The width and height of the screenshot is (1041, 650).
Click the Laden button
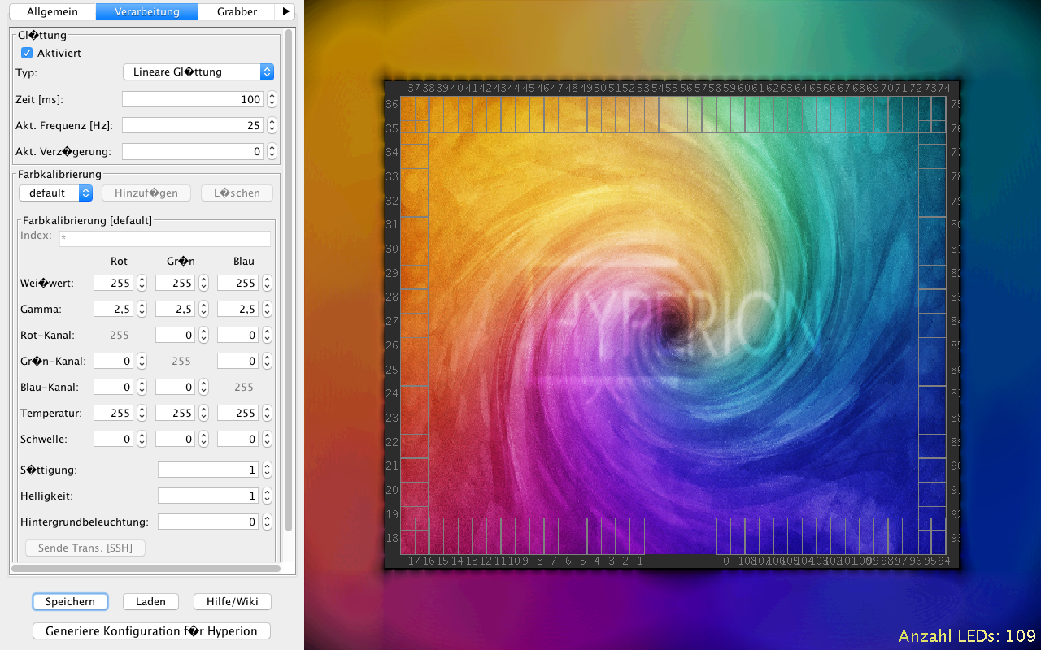coord(150,602)
